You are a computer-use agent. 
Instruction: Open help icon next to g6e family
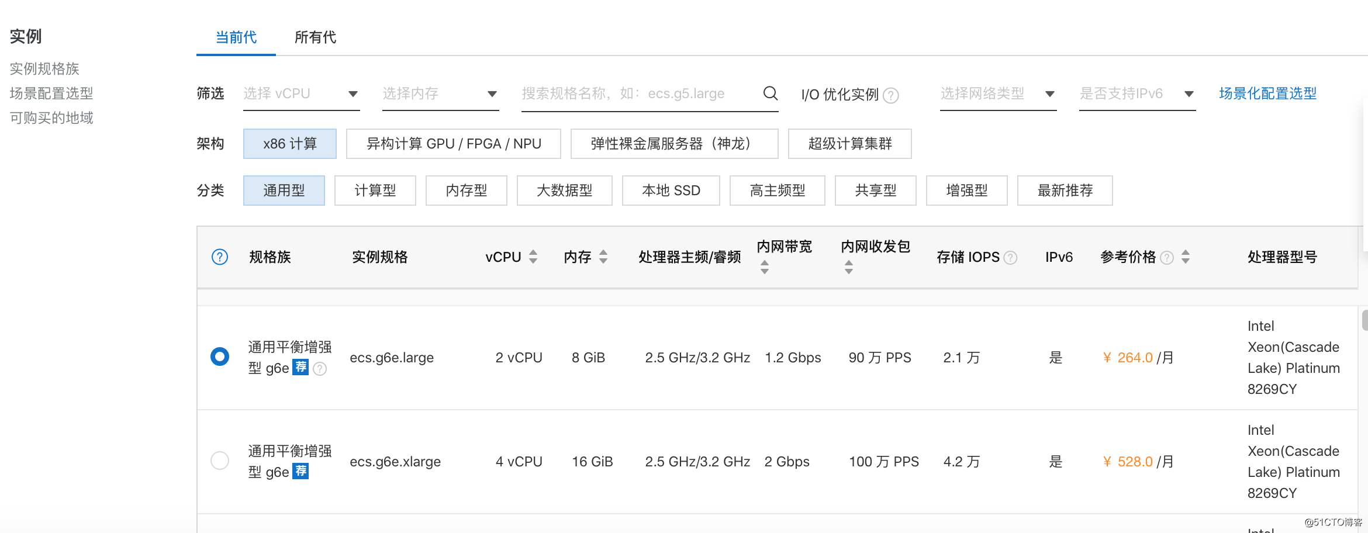click(320, 369)
